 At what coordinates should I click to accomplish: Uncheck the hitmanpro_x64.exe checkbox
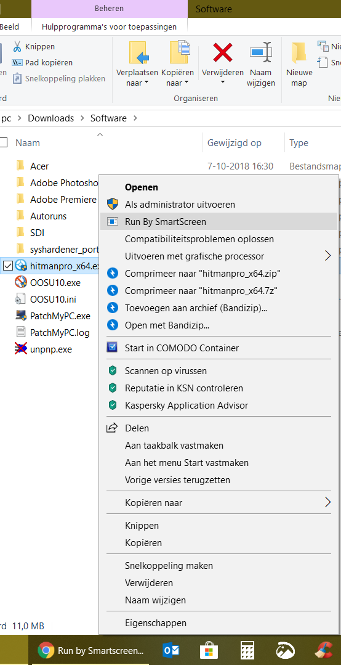(7, 266)
